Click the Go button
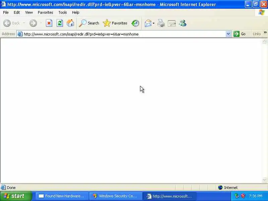 pyautogui.click(x=240, y=34)
